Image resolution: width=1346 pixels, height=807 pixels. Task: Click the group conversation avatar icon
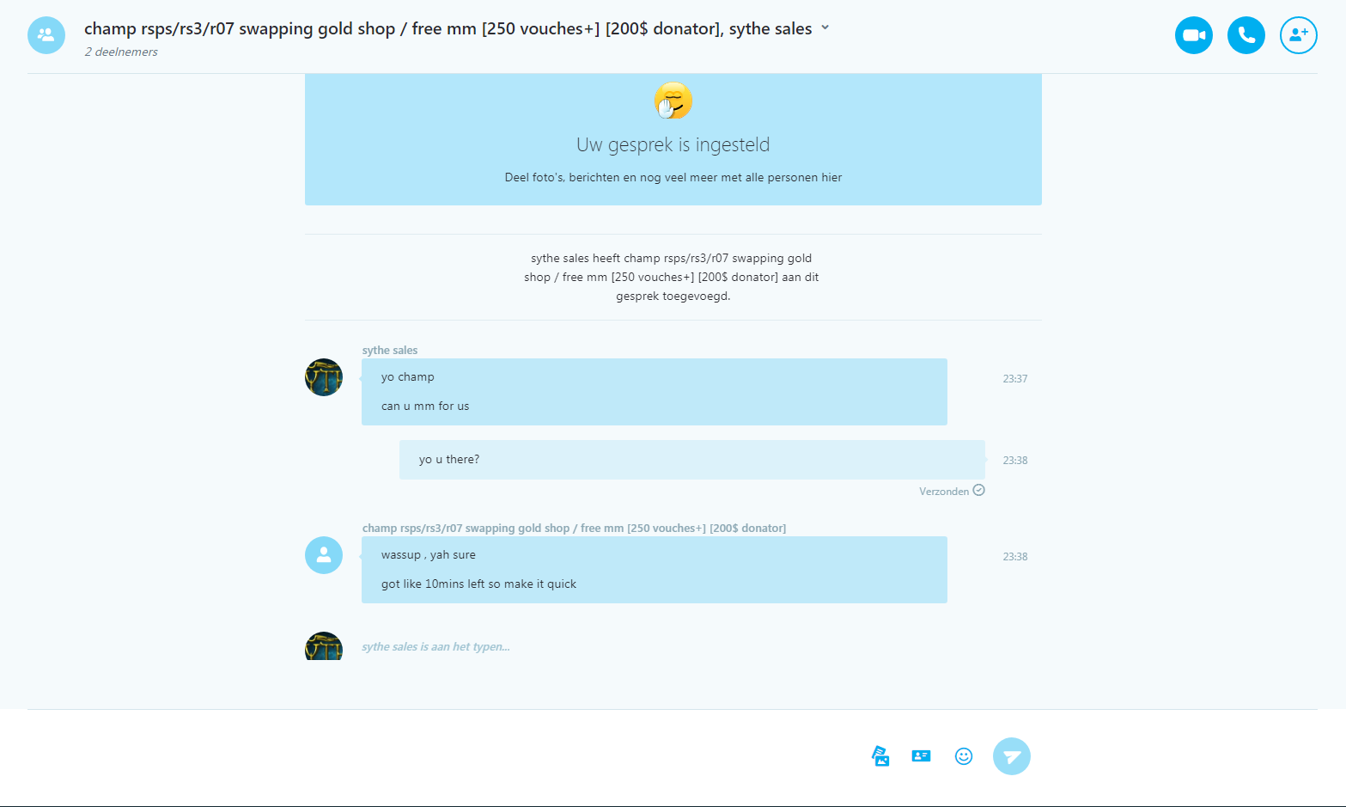click(x=46, y=35)
